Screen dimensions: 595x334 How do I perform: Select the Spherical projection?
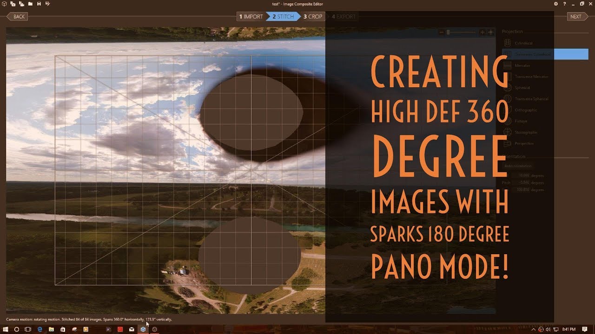545,88
